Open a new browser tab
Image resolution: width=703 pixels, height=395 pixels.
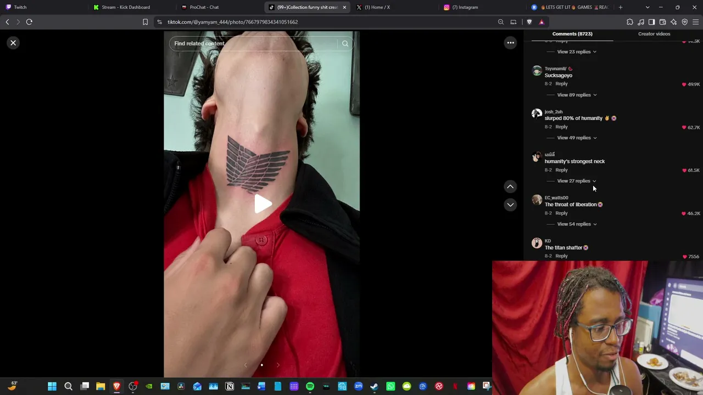coord(621,7)
